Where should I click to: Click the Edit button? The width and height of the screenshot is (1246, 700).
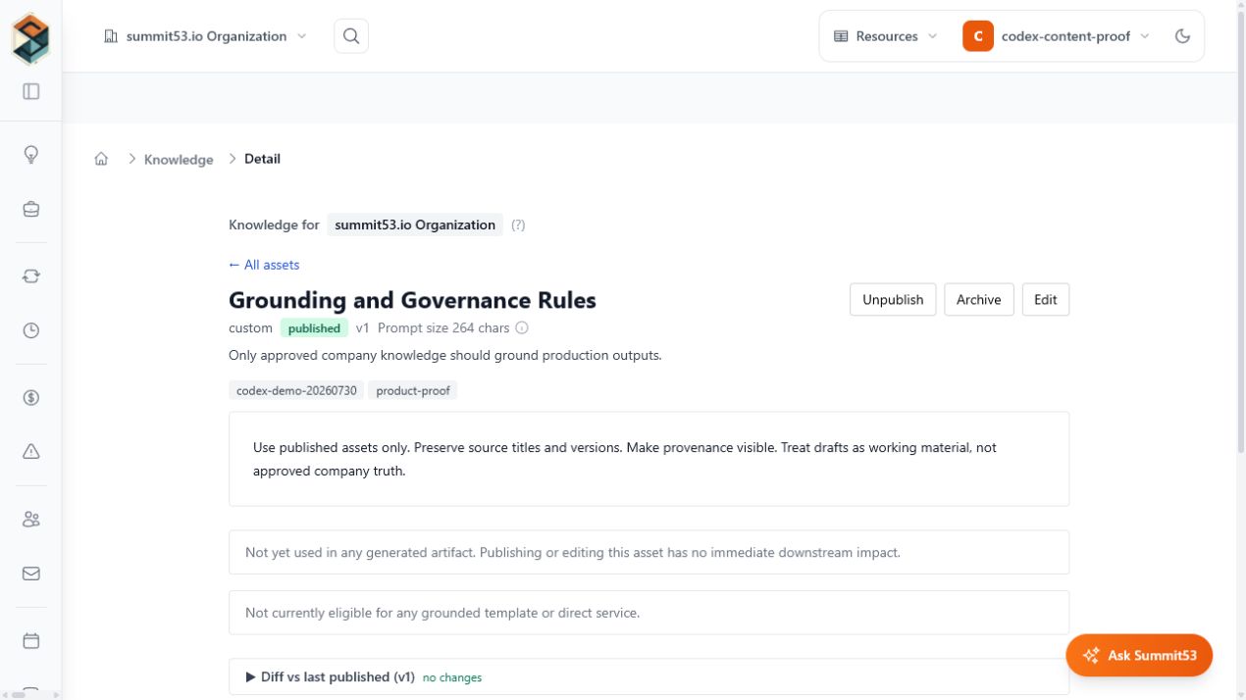pos(1046,300)
